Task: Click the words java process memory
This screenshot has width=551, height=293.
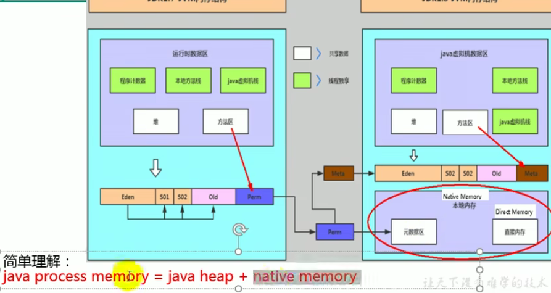Action: 75,277
